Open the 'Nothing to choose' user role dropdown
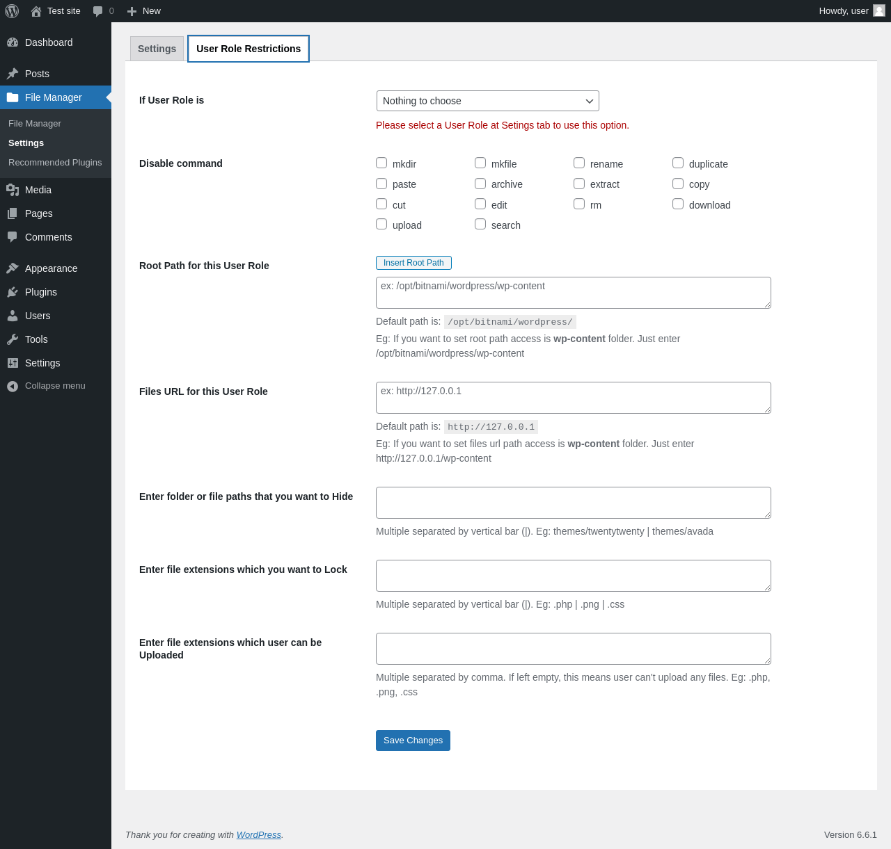Viewport: 891px width, 849px height. tap(488, 101)
